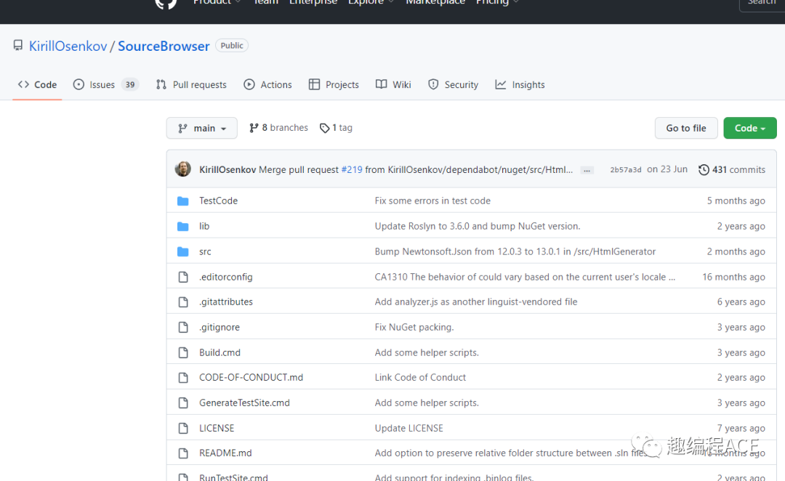Screen dimensions: 785x481
Task: Open the GitHub logo home link
Action: pyautogui.click(x=166, y=3)
